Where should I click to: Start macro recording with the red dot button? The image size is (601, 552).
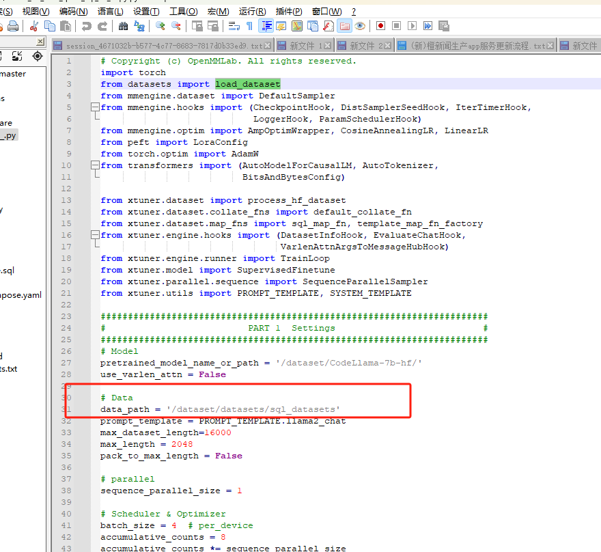(380, 26)
